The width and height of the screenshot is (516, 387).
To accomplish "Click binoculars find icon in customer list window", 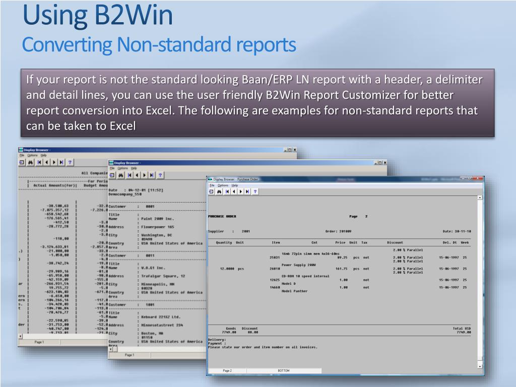I will (121, 175).
